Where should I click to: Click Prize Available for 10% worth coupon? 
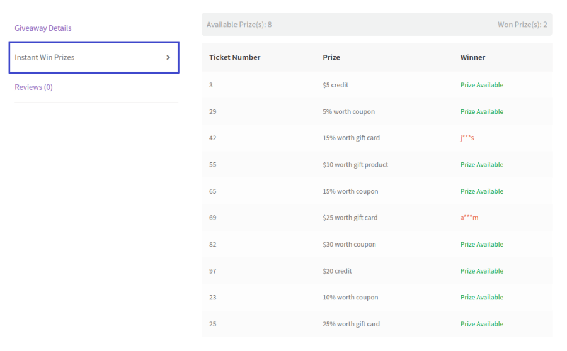tap(482, 298)
